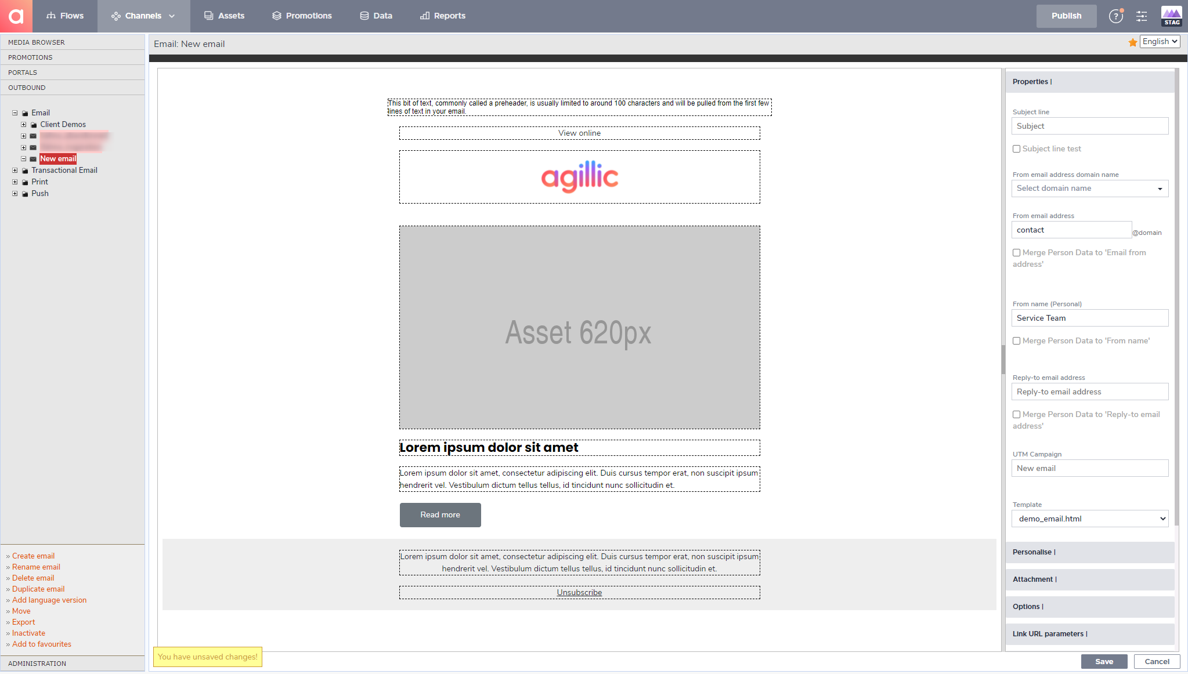Image resolution: width=1188 pixels, height=674 pixels.
Task: Click the favourite star next to the language selector
Action: pos(1132,42)
